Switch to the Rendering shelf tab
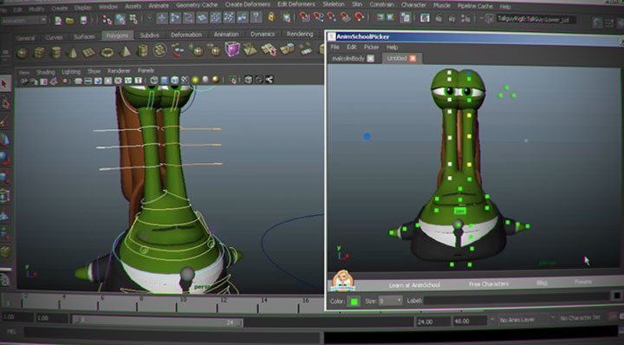 point(300,34)
